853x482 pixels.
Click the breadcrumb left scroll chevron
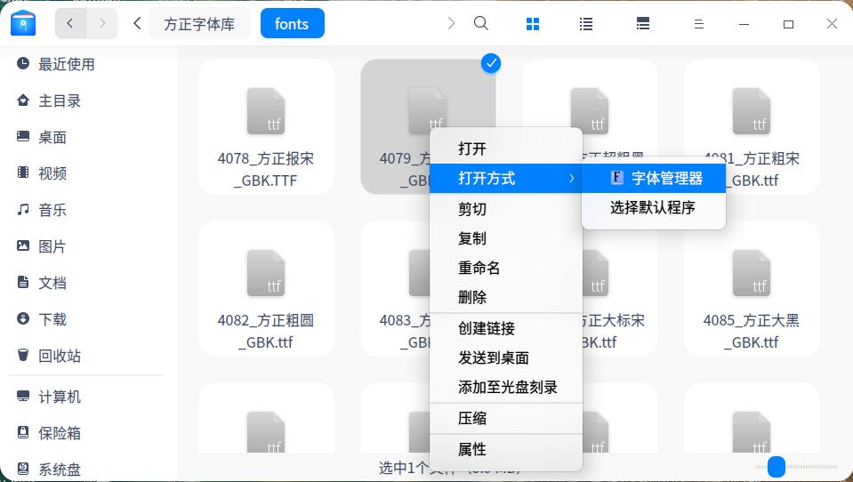tap(137, 23)
